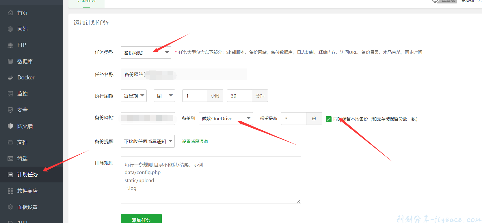Click the monitor icon for 监控

10,94
